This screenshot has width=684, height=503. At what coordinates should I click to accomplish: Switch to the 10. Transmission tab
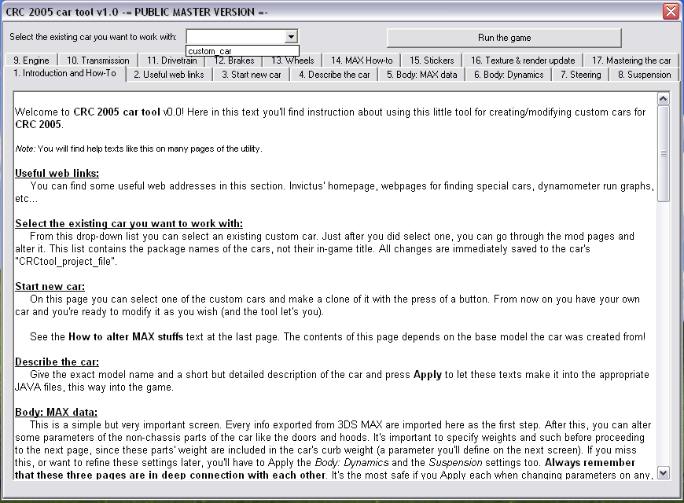[x=97, y=61]
